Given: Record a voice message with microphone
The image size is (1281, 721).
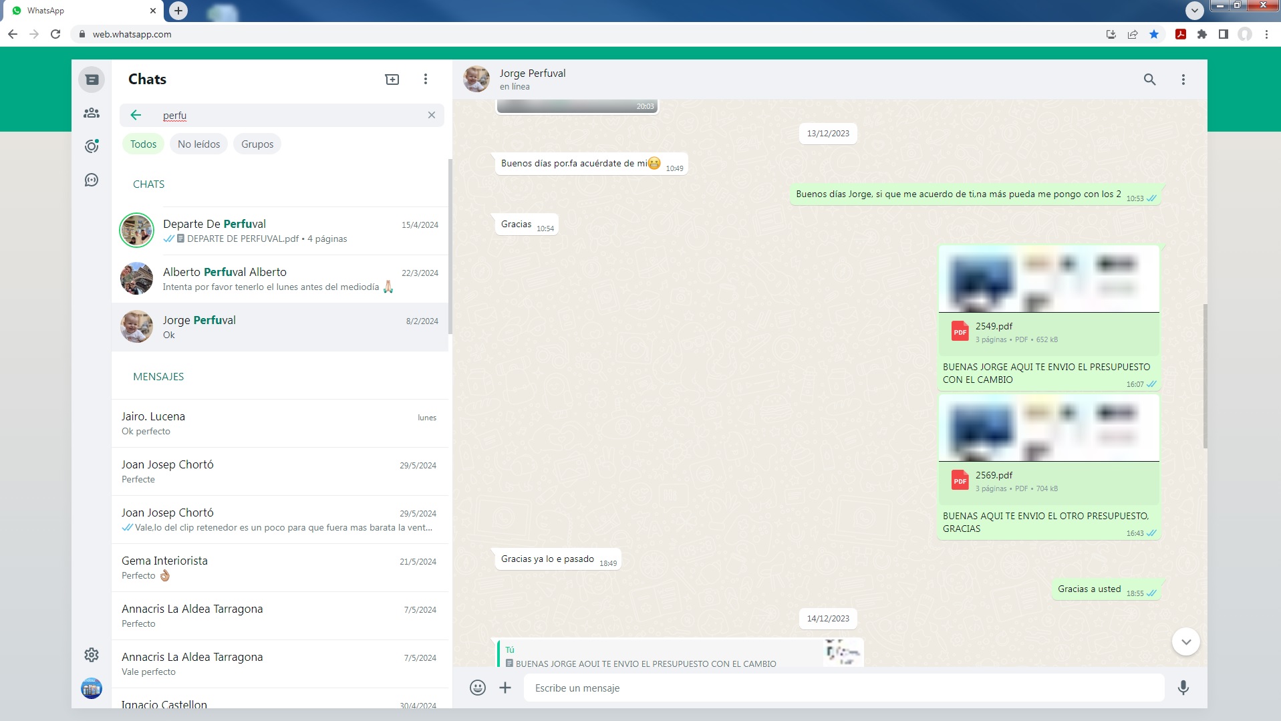Looking at the screenshot, I should [1183, 688].
